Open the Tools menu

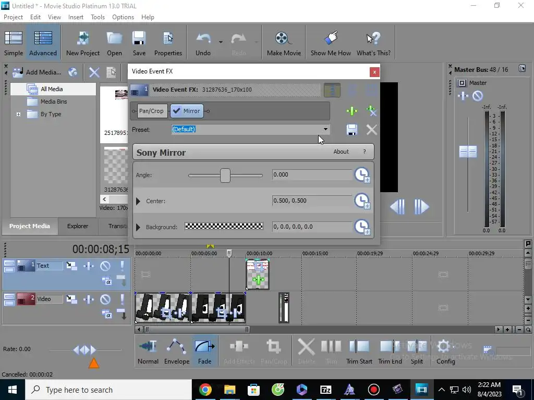[x=98, y=17]
